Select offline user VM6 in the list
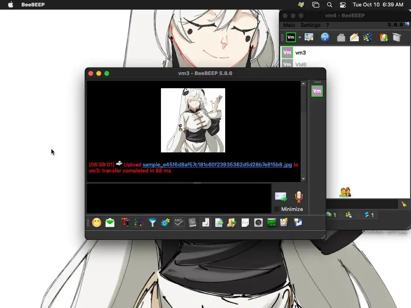Viewport: 411px width, 308px height. pyautogui.click(x=346, y=64)
